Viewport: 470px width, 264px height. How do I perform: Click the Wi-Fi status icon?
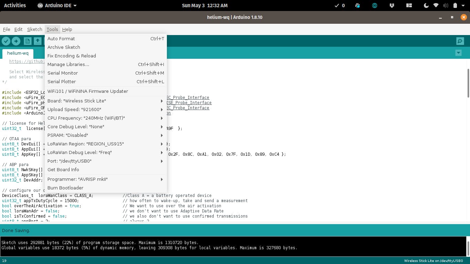click(x=436, y=5)
